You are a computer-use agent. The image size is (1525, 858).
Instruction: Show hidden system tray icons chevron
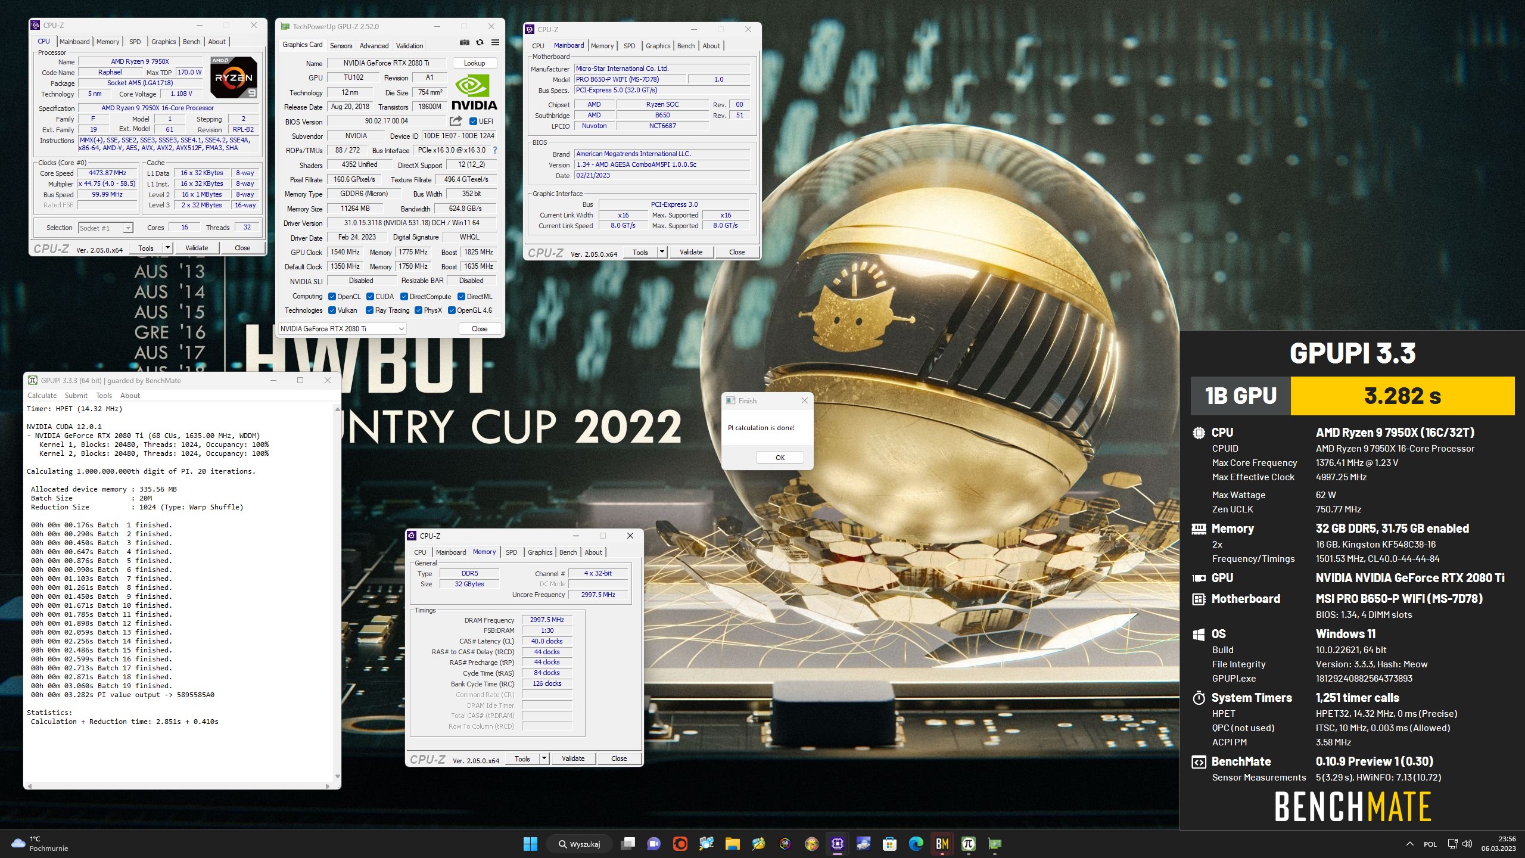(x=1410, y=844)
